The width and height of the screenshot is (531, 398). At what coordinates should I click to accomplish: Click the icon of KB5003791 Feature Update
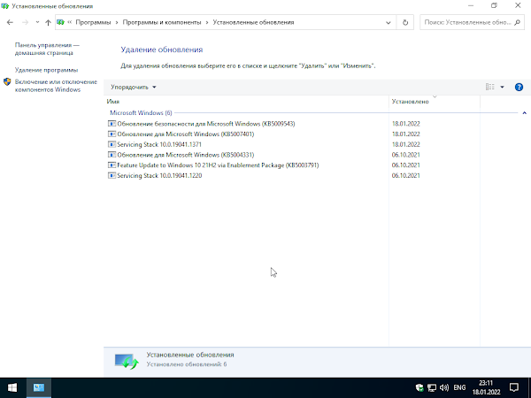112,165
